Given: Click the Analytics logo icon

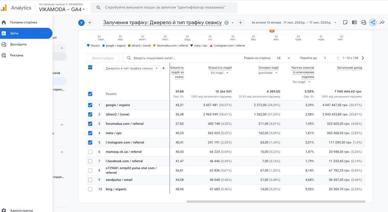Looking at the screenshot, I should [4, 8].
